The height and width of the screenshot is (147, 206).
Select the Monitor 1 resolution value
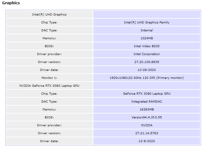[147, 78]
